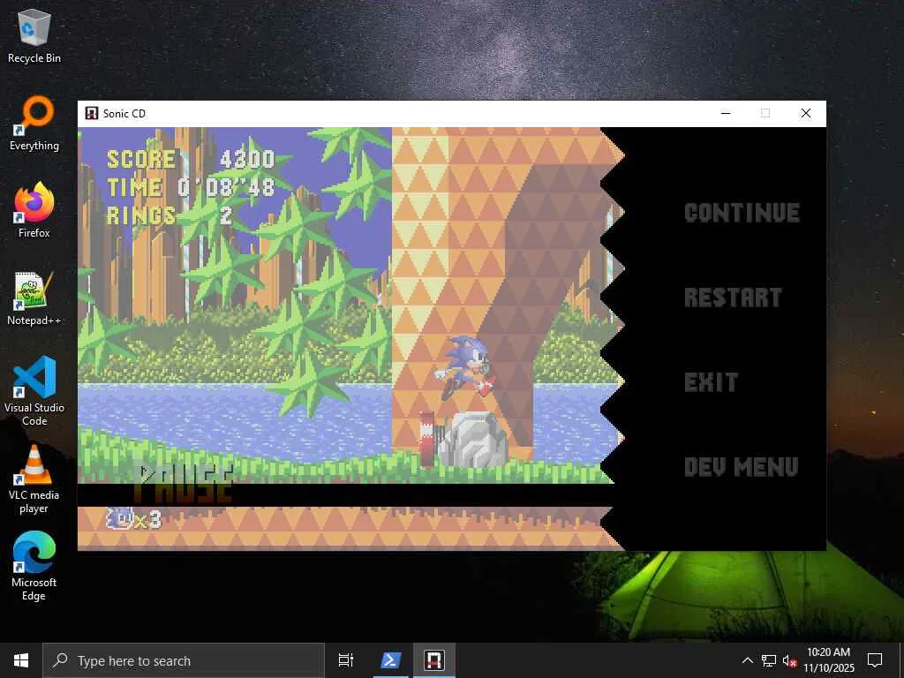Open VLC media player desktop shortcut
The width and height of the screenshot is (904, 678).
34,478
